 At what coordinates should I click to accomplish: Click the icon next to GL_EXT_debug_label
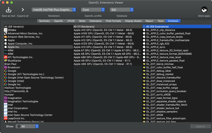[x=144, y=71]
